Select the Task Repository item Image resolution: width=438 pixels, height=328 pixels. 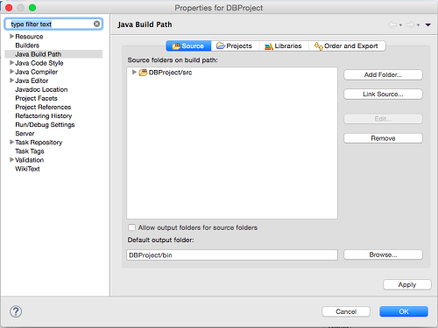click(x=39, y=143)
